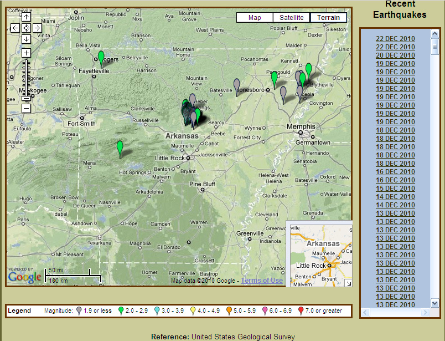Image resolution: width=445 pixels, height=341 pixels.
Task: Click the center/reset map position button
Action: coord(26,28)
